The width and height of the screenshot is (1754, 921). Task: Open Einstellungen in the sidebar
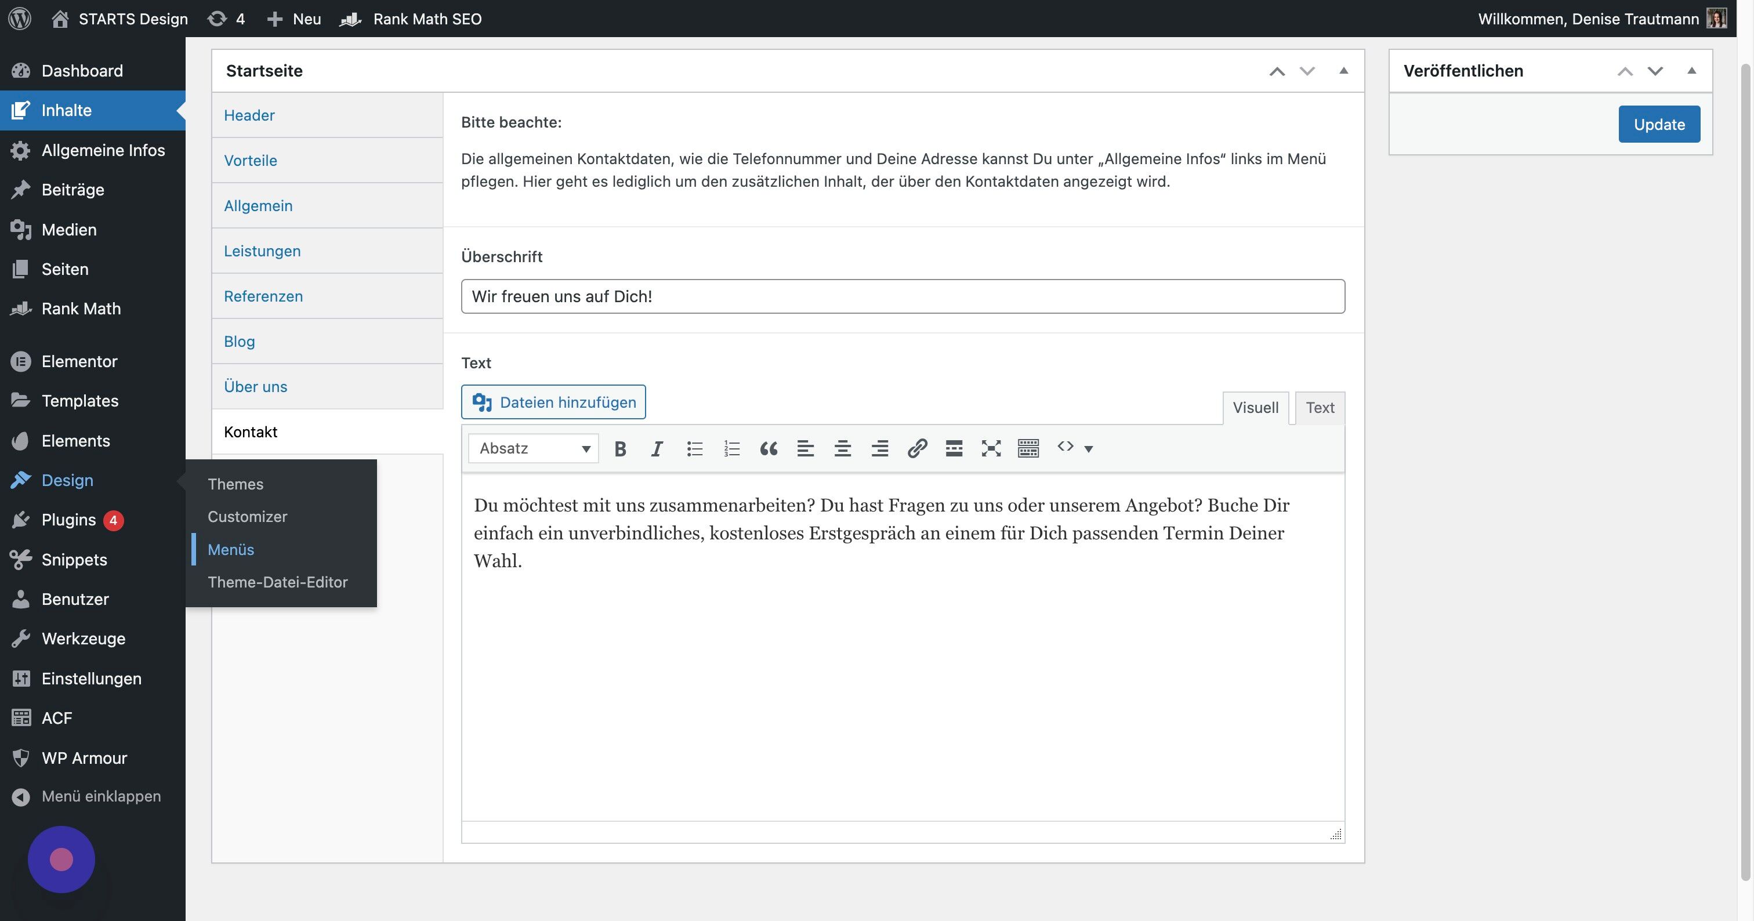pyautogui.click(x=93, y=679)
